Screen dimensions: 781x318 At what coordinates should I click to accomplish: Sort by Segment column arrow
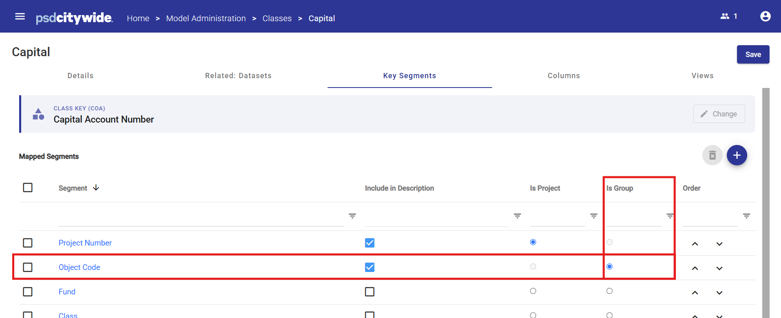pos(96,188)
